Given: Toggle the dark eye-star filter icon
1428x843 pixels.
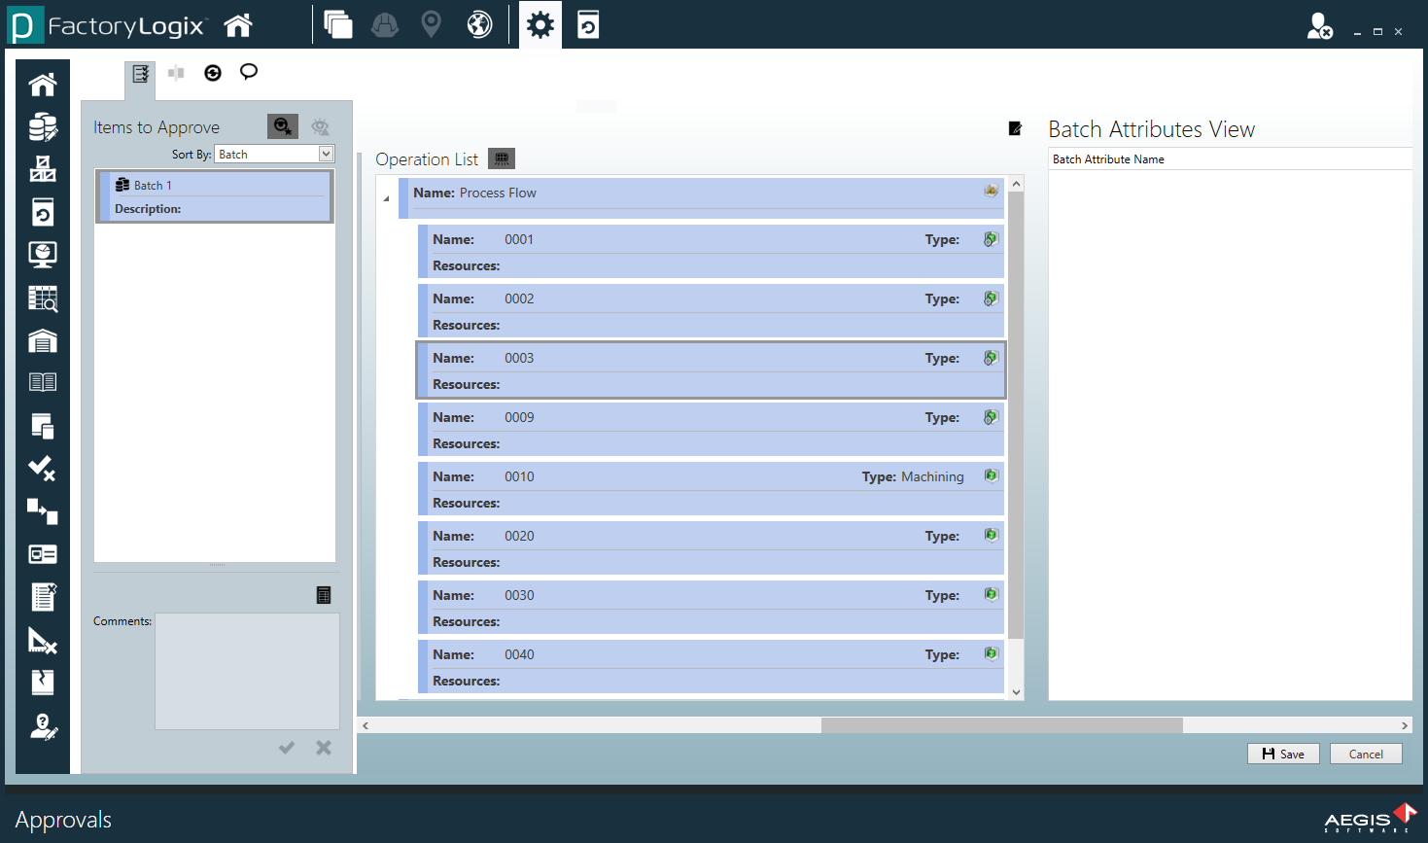Looking at the screenshot, I should [x=282, y=126].
